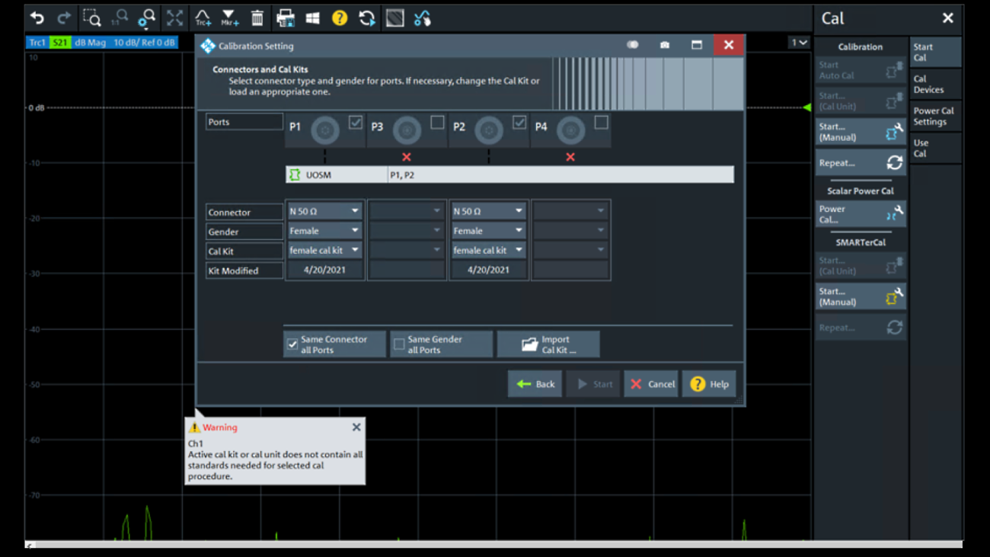Screen dimensions: 990x557
Task: Redo the last action
Action: tap(63, 18)
